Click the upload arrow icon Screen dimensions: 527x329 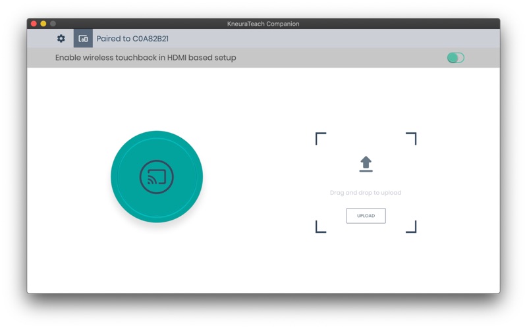coord(366,164)
